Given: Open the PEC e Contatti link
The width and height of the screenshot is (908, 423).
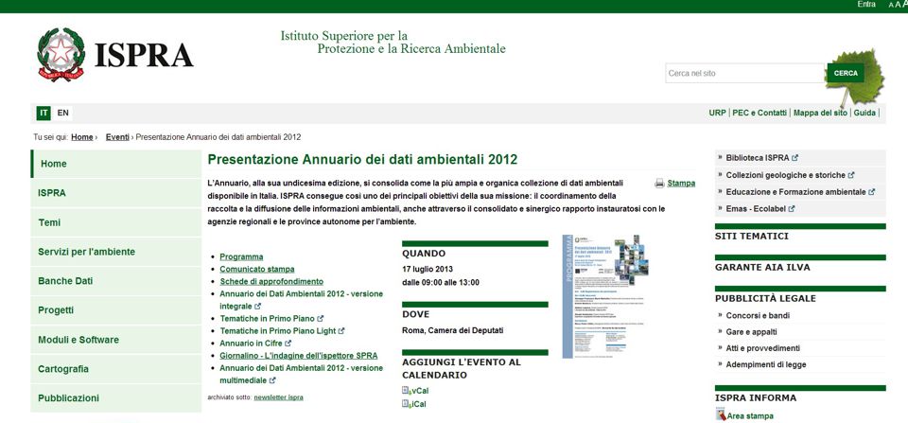Looking at the screenshot, I should [760, 113].
